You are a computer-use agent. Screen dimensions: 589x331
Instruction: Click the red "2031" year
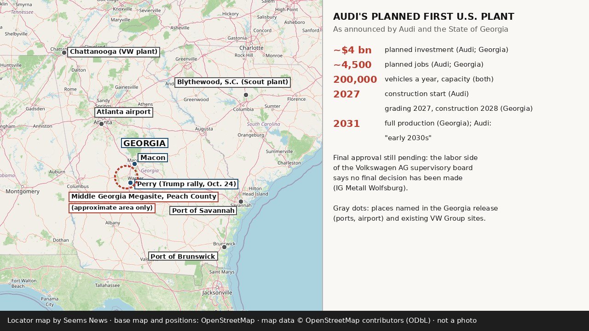click(346, 124)
